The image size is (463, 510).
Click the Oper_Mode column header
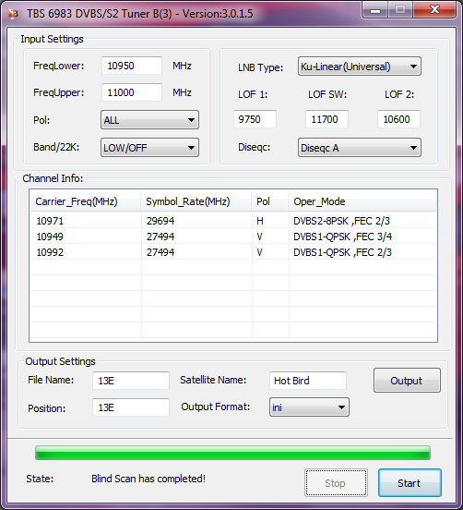click(362, 201)
